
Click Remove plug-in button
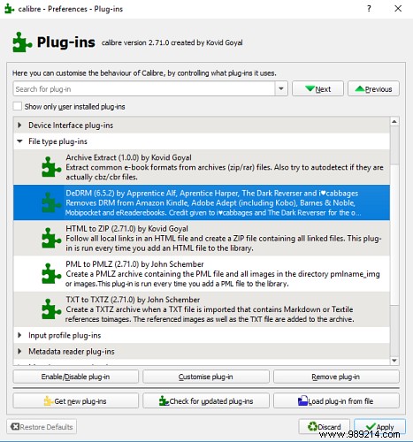pyautogui.click(x=336, y=377)
